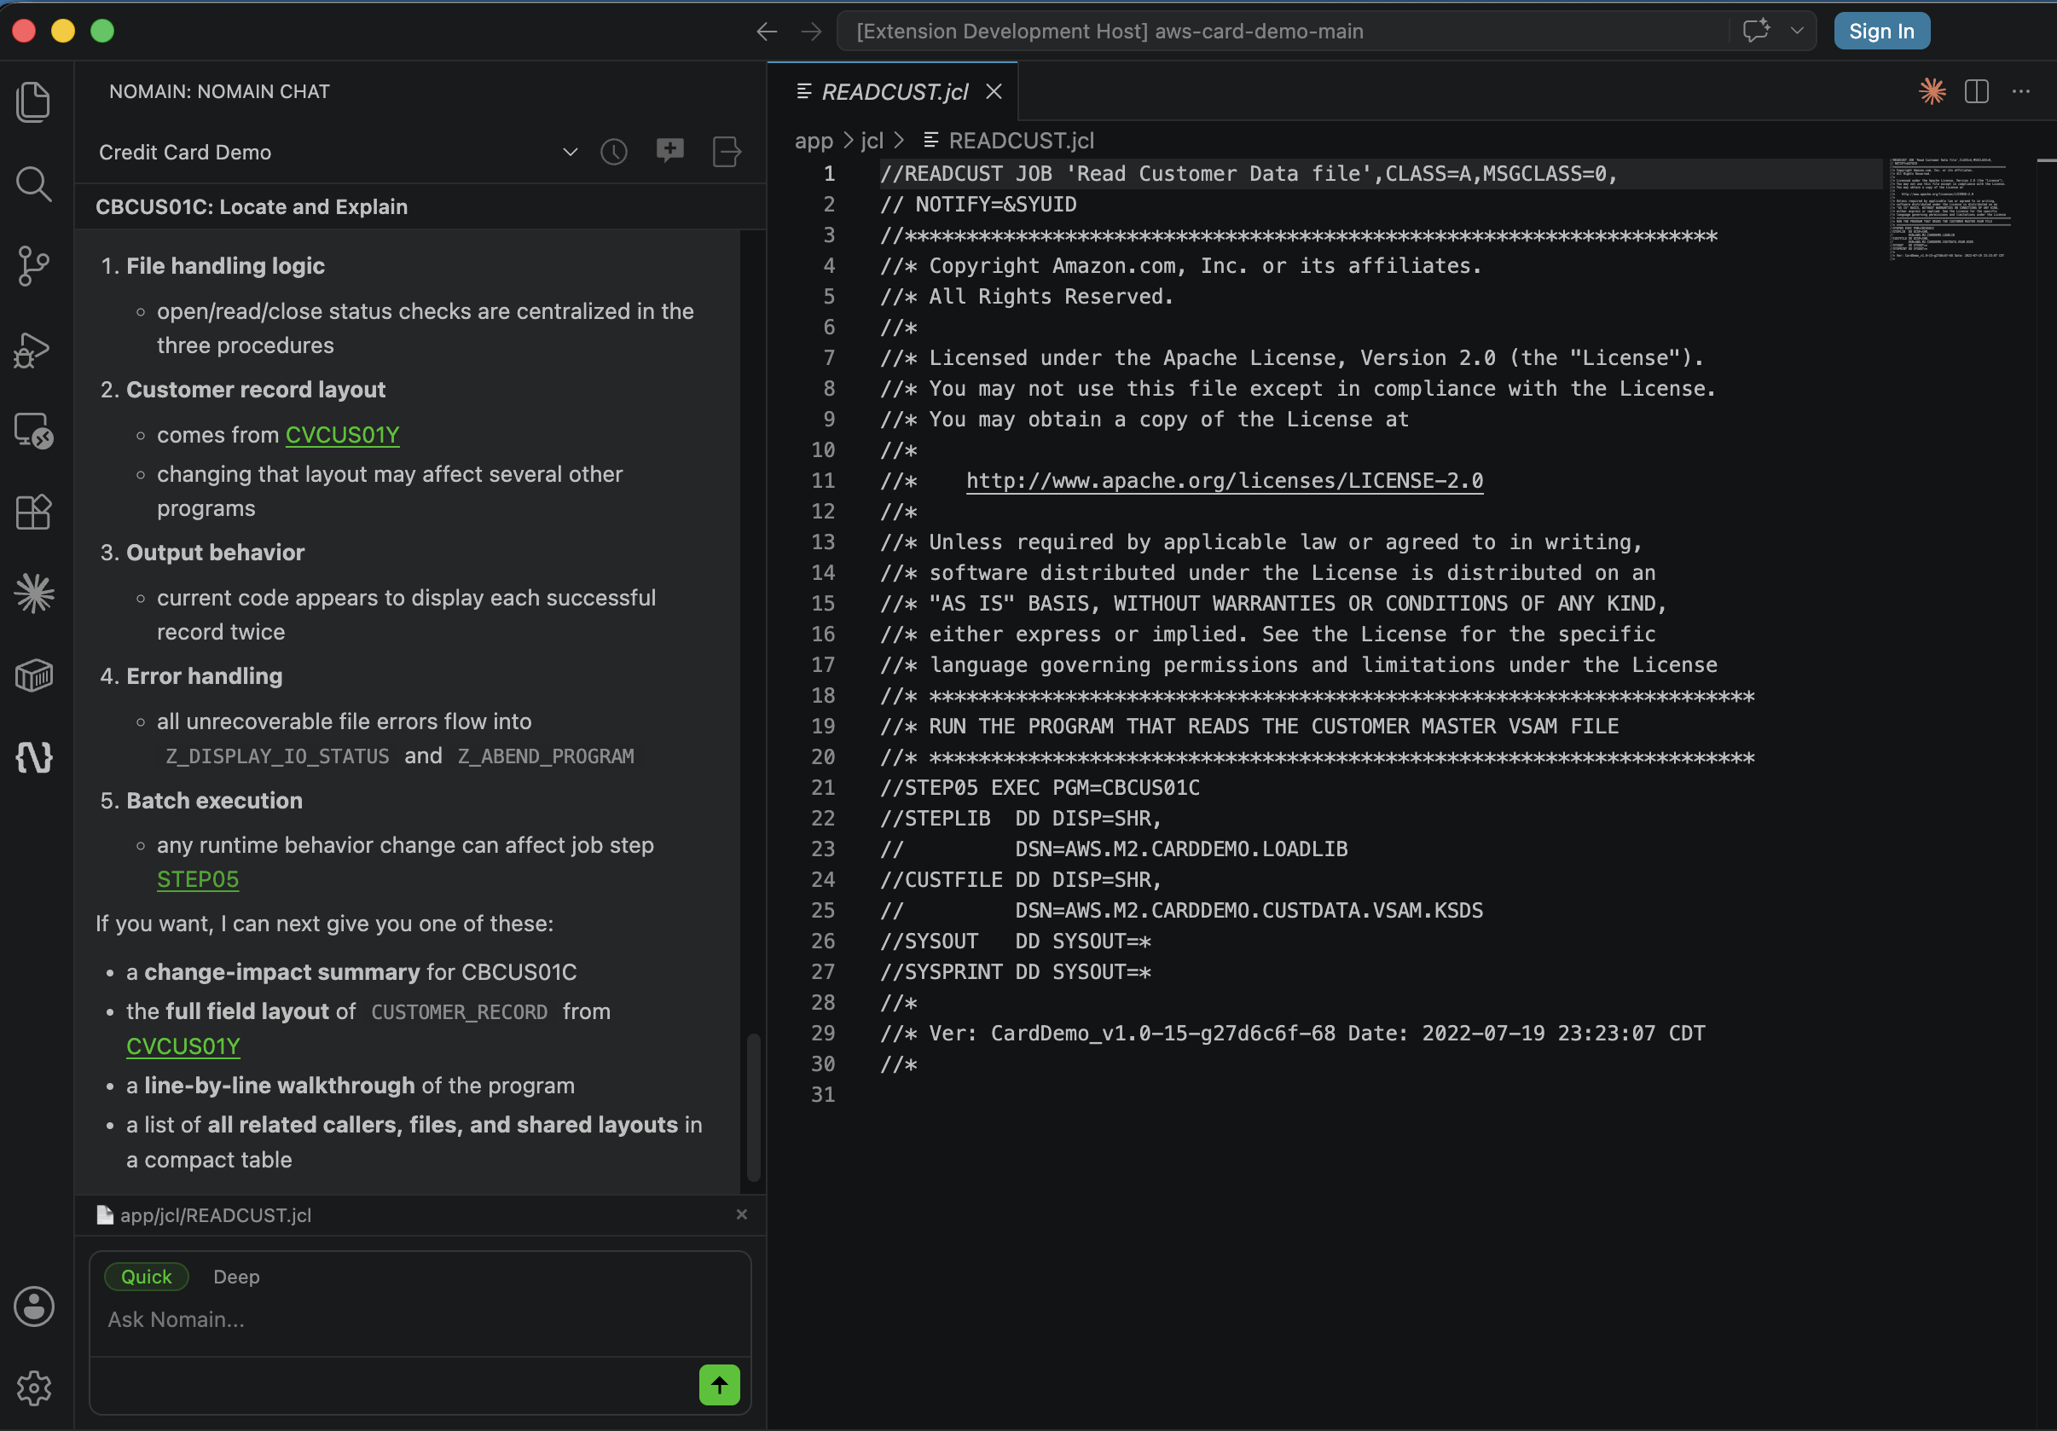Click the editor minimap preview
Screen dimensions: 2057x1431
point(1950,208)
